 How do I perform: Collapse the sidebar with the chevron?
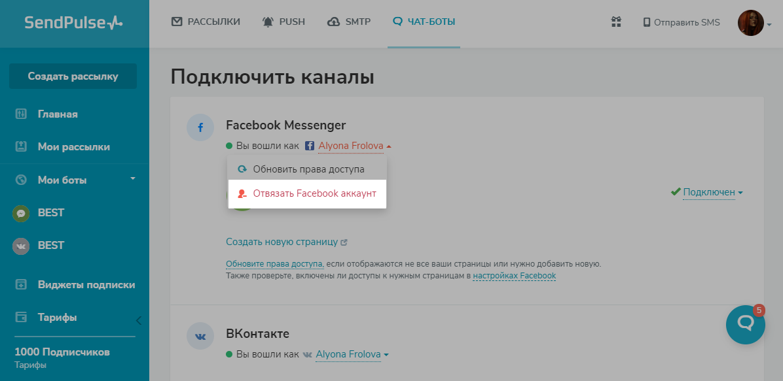(x=139, y=321)
